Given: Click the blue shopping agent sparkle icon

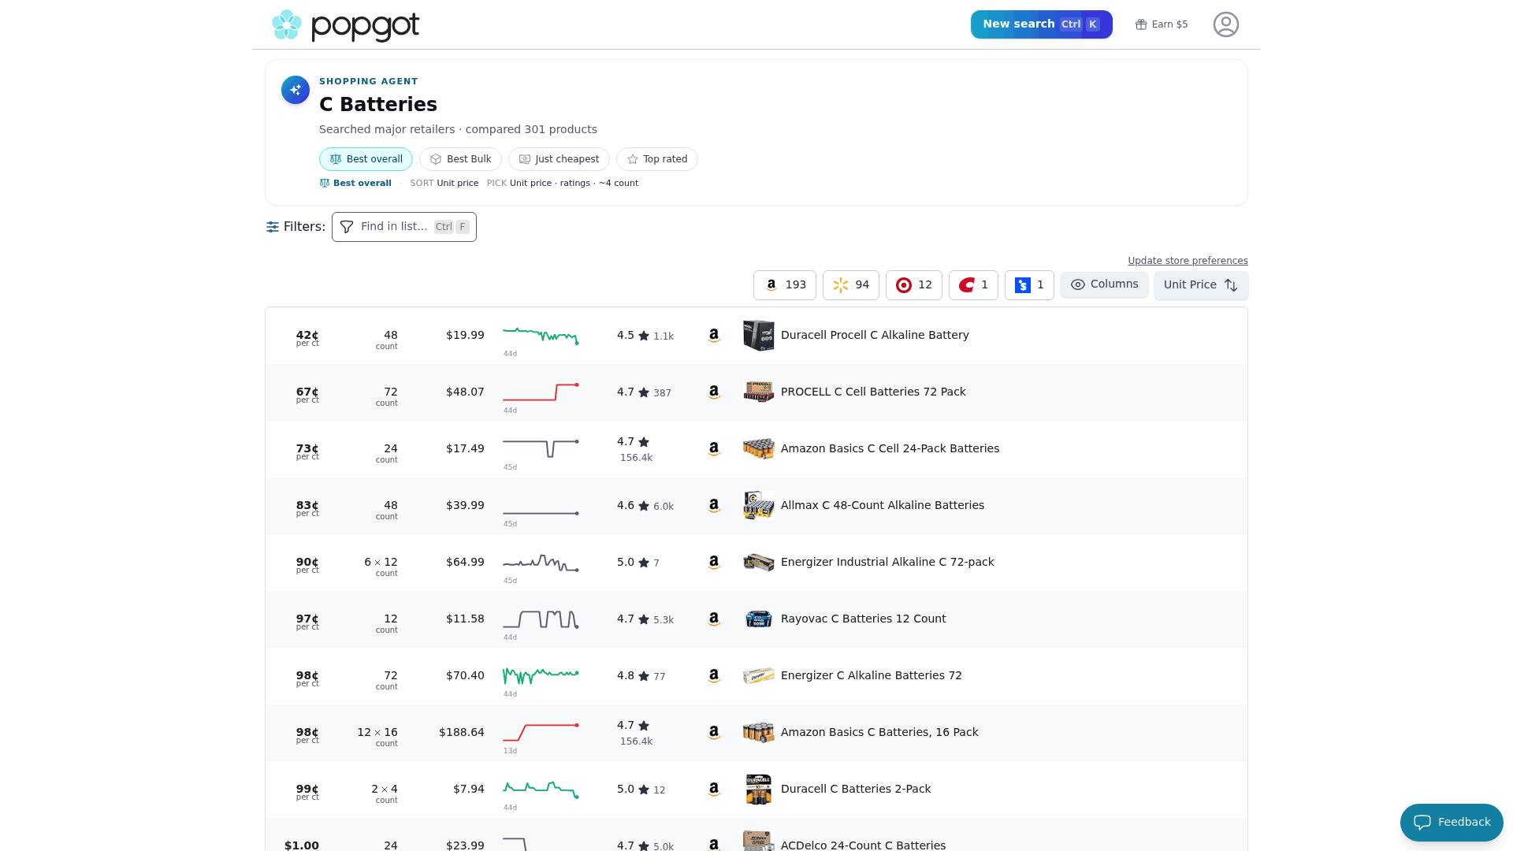Looking at the screenshot, I should [x=296, y=90].
